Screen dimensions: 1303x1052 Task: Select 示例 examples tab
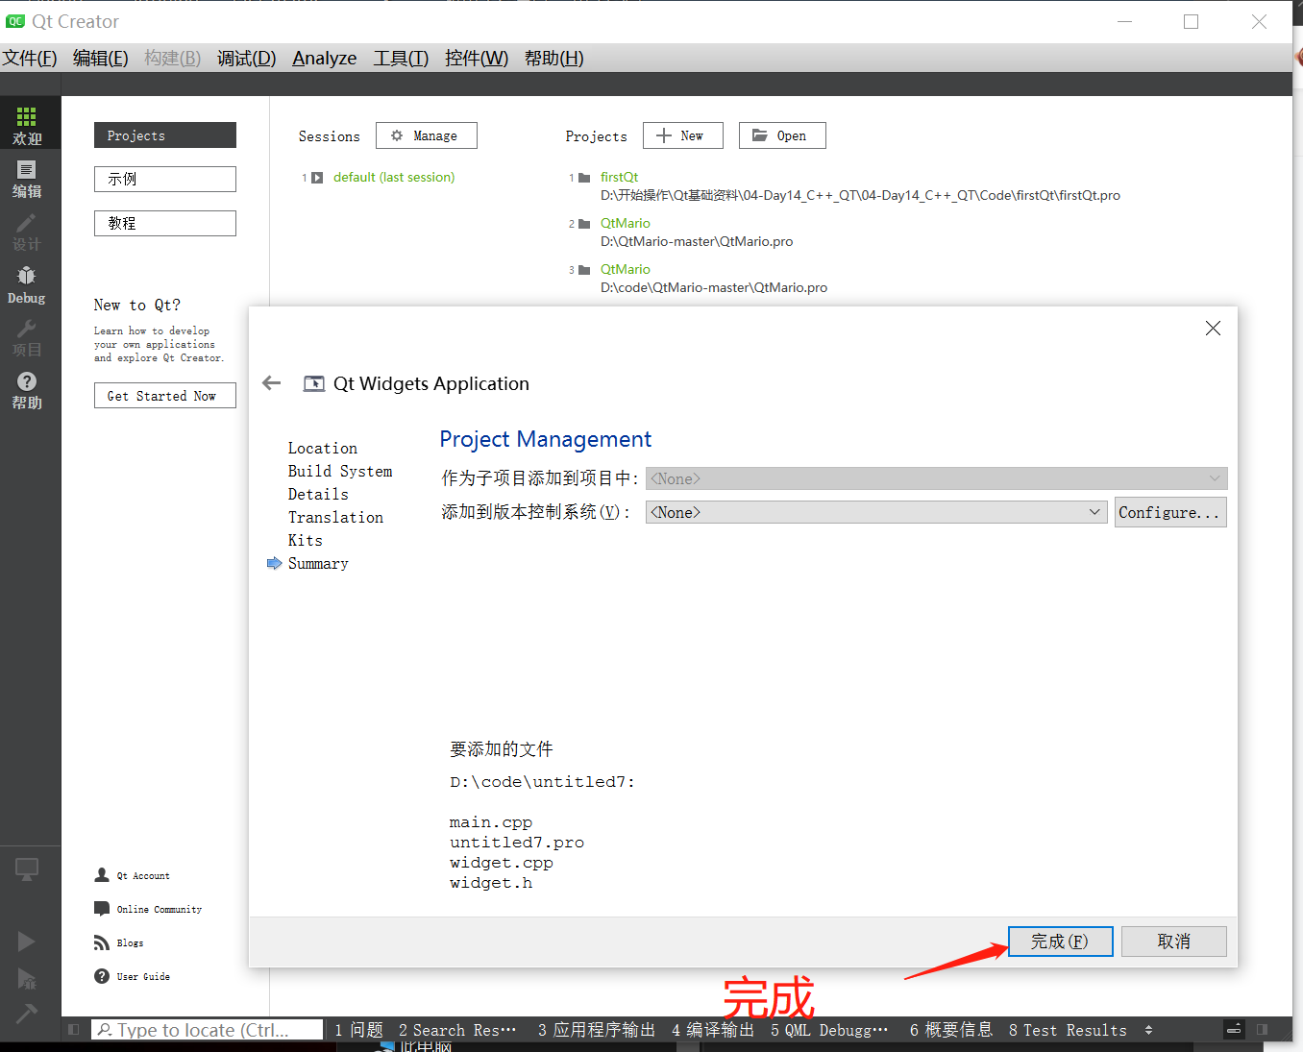click(165, 179)
